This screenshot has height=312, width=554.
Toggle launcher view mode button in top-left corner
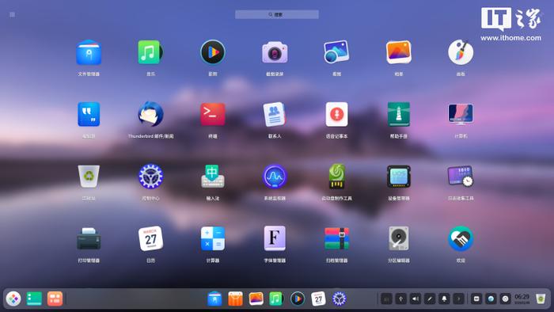click(x=13, y=14)
